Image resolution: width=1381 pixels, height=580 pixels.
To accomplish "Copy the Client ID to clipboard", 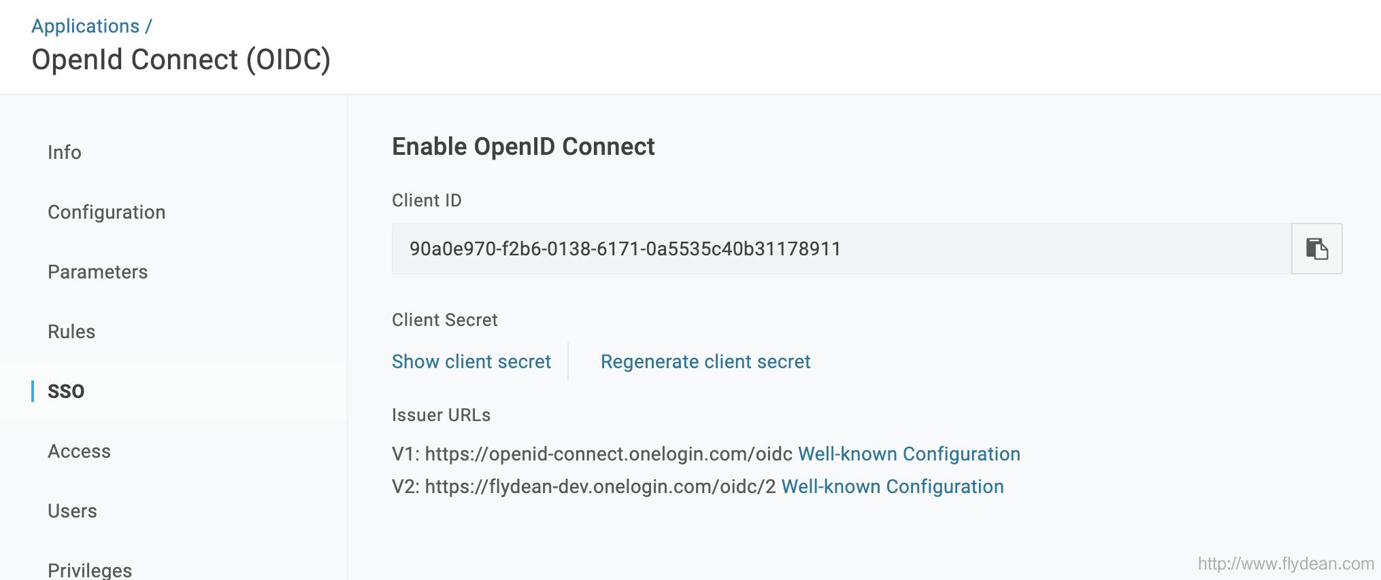I will (1316, 249).
